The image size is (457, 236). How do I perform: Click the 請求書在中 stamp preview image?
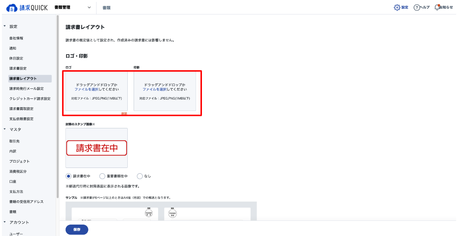97,148
